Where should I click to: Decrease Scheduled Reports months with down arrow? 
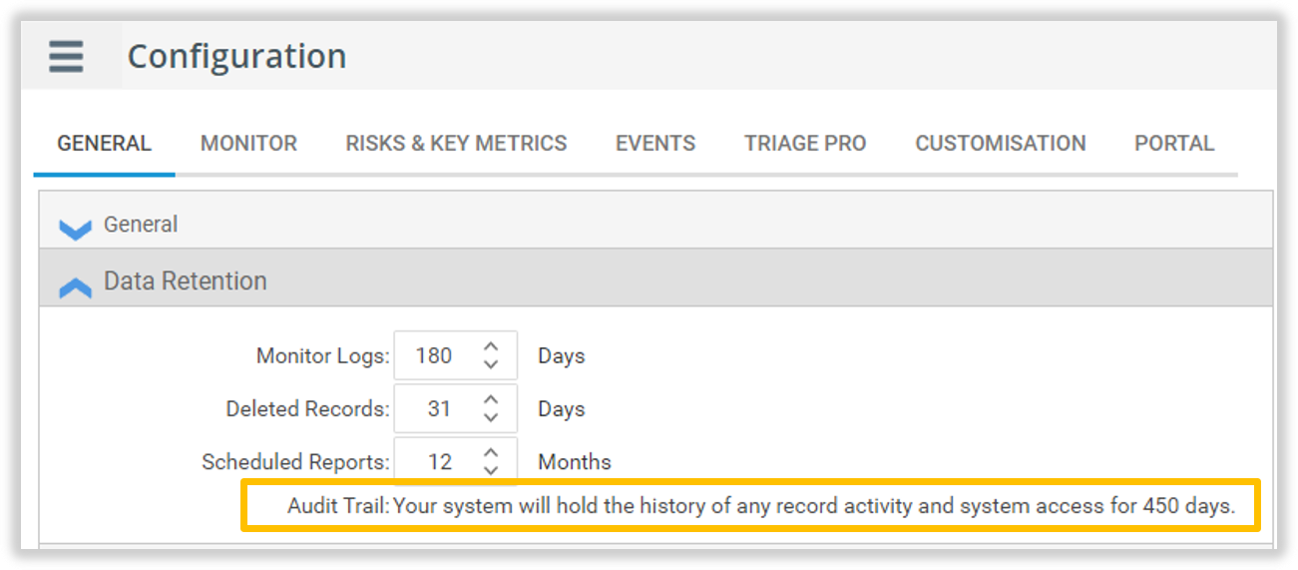490,470
